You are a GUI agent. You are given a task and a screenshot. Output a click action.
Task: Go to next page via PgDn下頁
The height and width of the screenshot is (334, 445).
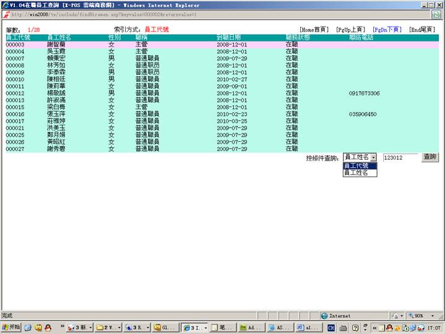coord(387,29)
